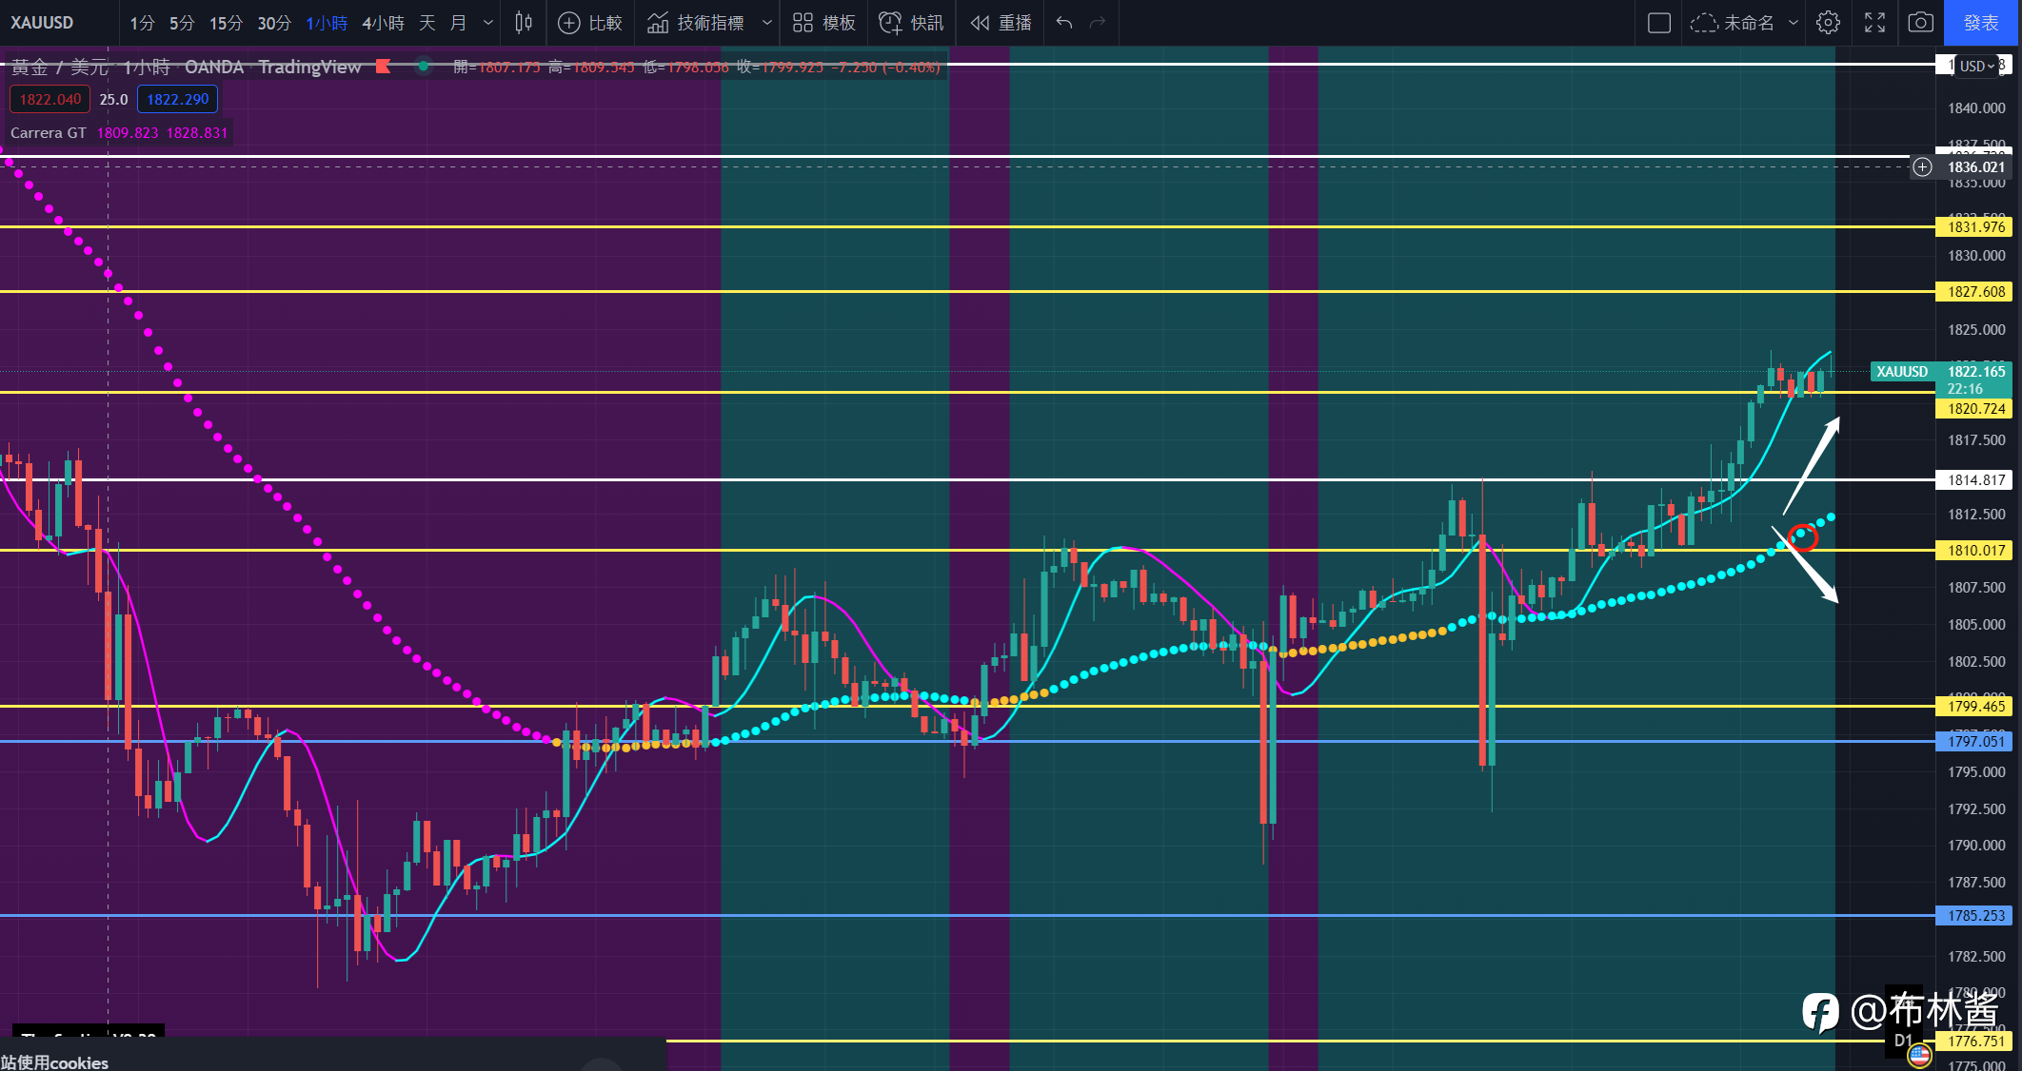
Task: Open the candlestick chart style selector
Action: tap(523, 22)
